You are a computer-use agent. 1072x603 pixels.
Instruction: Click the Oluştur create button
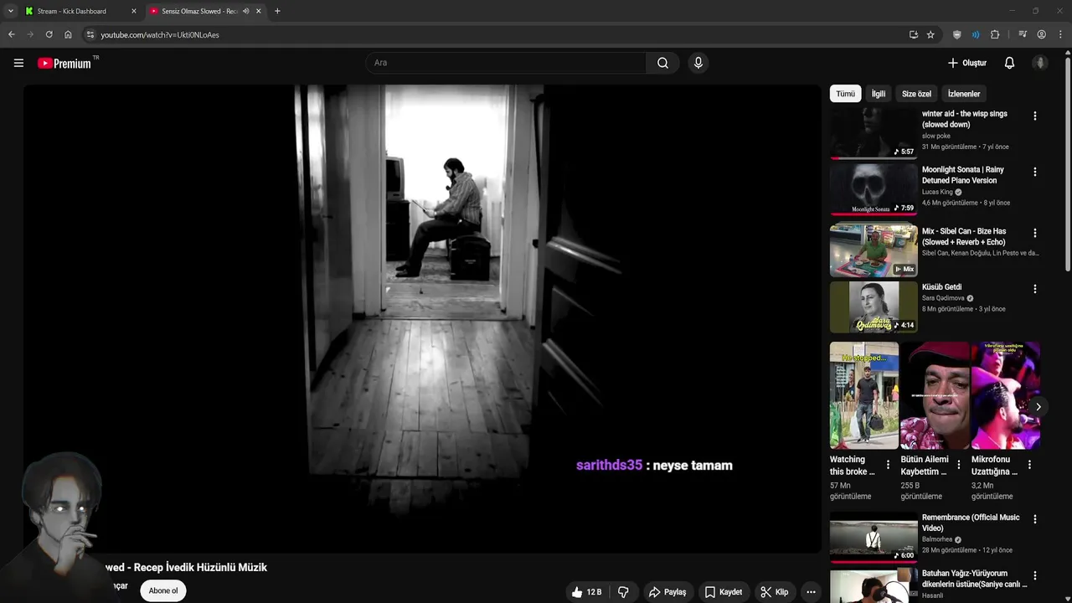pyautogui.click(x=966, y=63)
